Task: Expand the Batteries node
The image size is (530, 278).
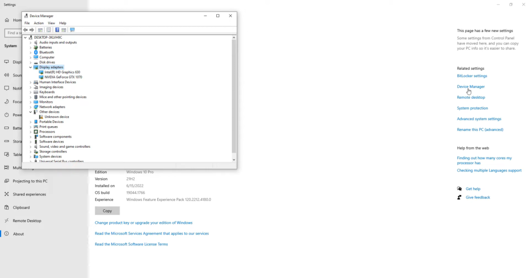Action: pyautogui.click(x=31, y=48)
